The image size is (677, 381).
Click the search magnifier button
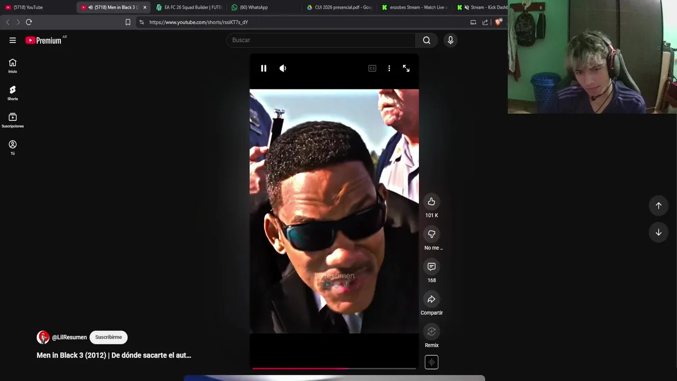click(427, 40)
